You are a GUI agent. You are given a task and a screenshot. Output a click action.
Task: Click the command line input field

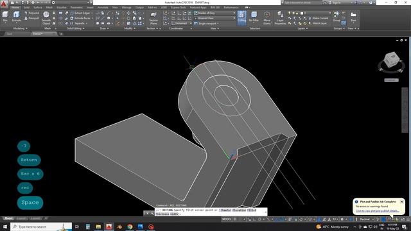coord(211,212)
